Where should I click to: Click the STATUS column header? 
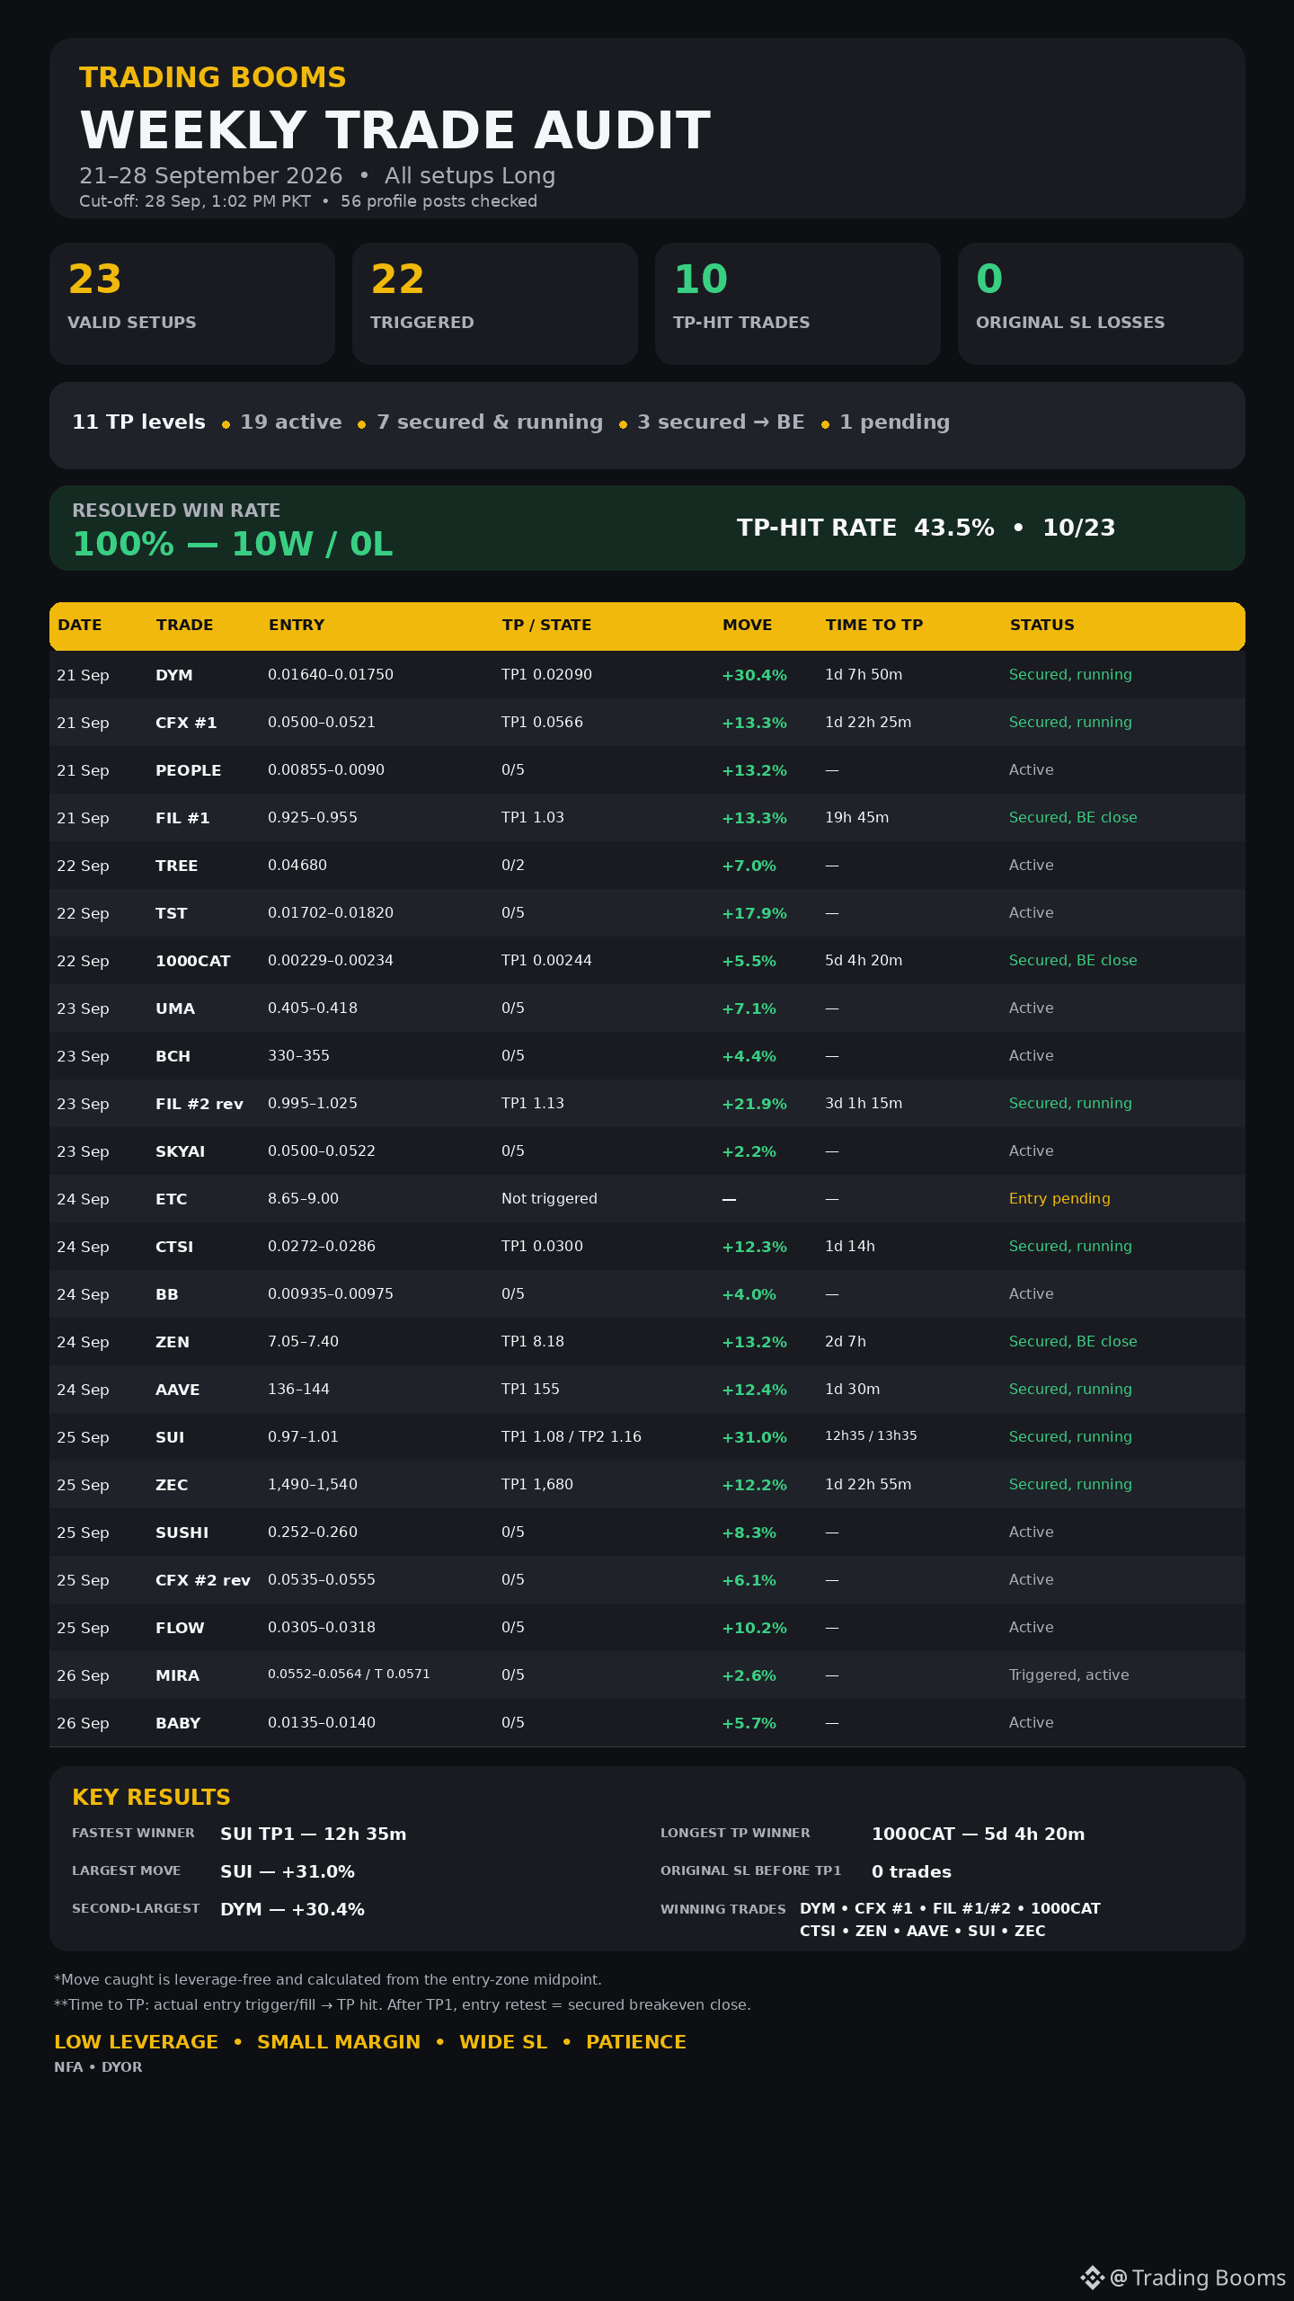coord(1041,625)
